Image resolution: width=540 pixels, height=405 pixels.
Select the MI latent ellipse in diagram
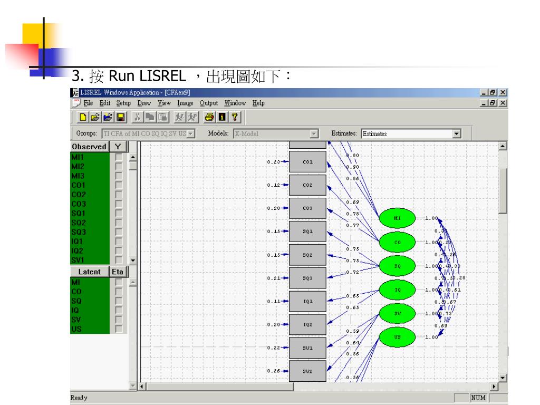[397, 218]
